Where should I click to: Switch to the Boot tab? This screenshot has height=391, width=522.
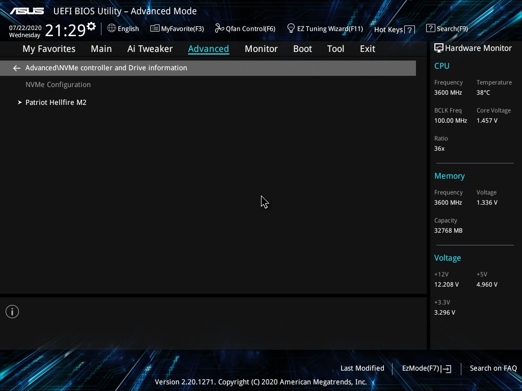coord(302,49)
